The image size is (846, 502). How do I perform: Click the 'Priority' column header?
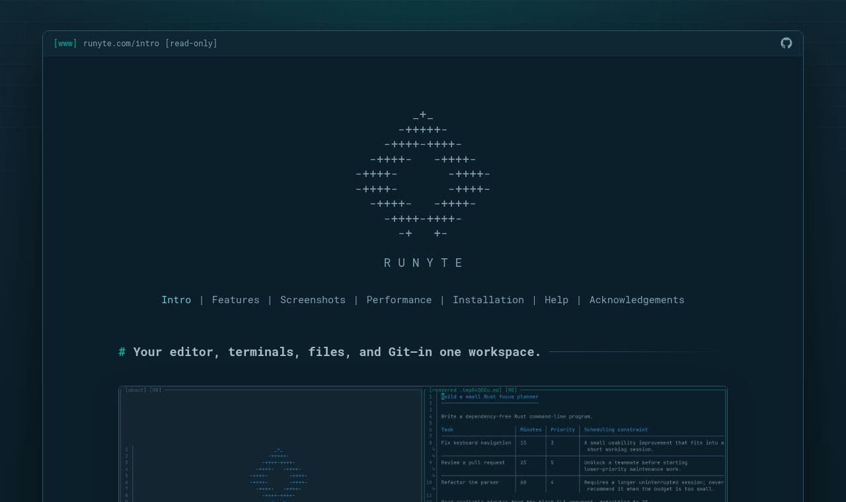pyautogui.click(x=563, y=429)
